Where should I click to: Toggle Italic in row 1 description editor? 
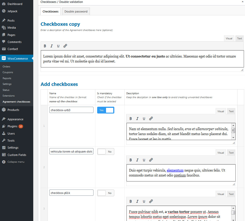pyautogui.click(x=137, y=118)
